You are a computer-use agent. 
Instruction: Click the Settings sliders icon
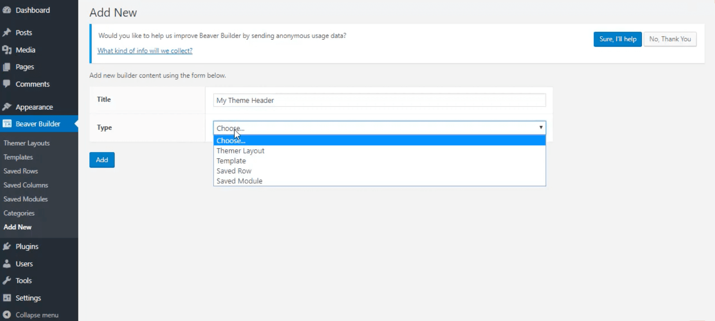point(7,298)
